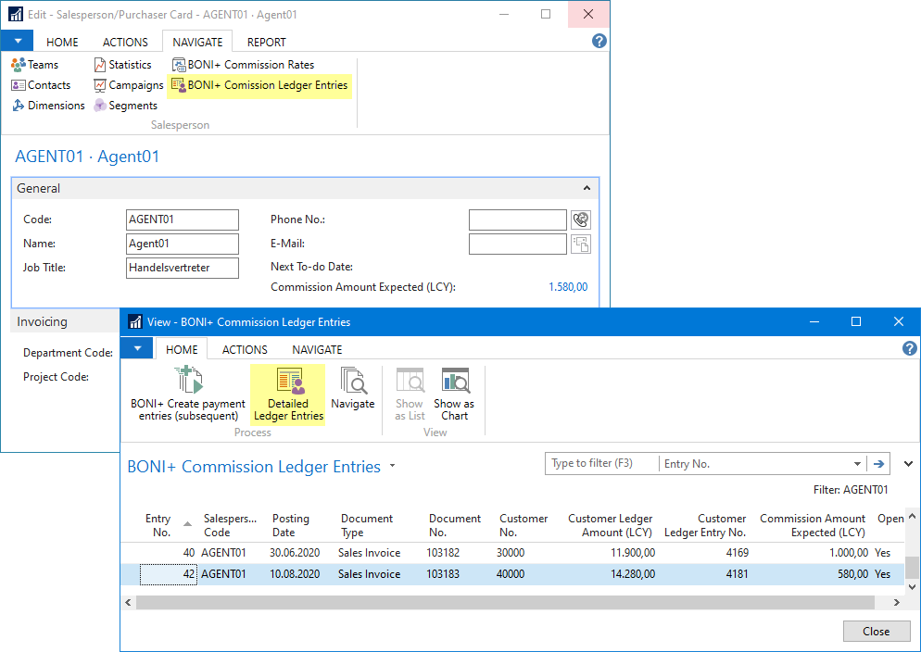Click the horizontal scrollbar in ledger list

point(505,603)
